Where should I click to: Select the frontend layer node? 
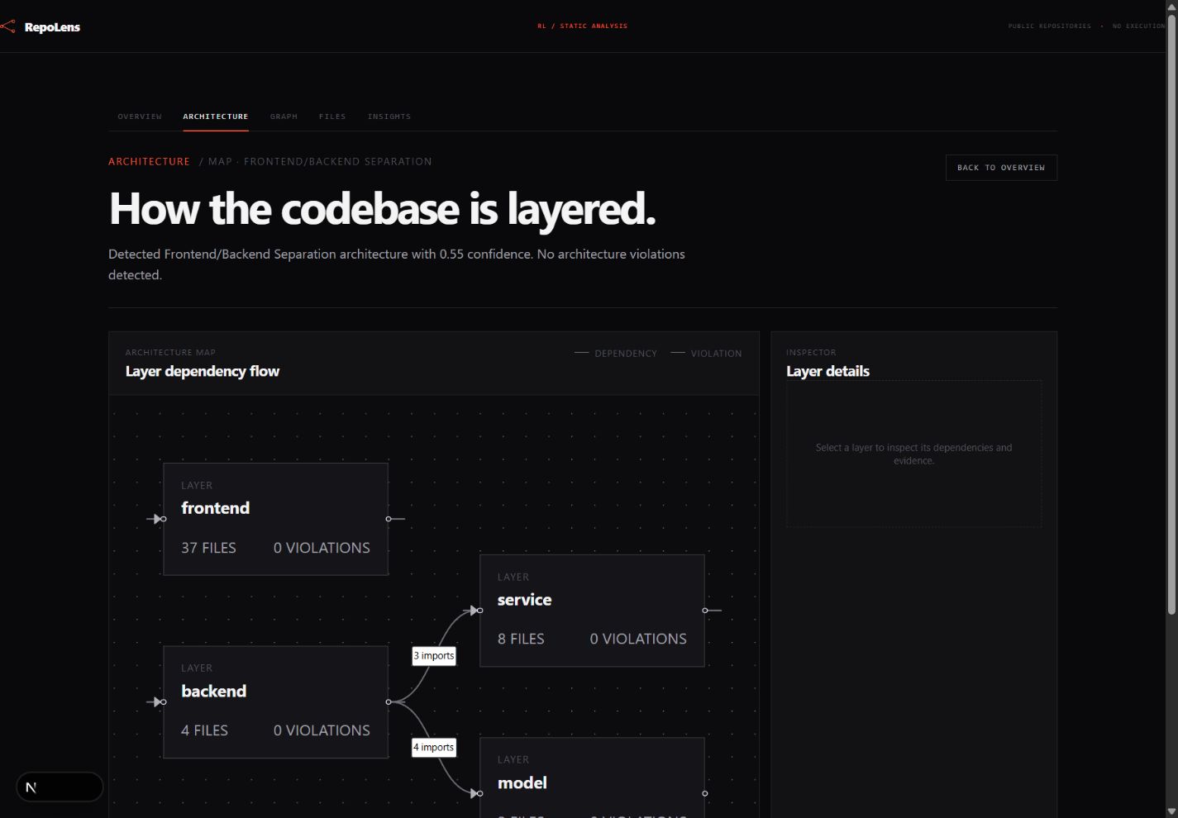point(275,519)
